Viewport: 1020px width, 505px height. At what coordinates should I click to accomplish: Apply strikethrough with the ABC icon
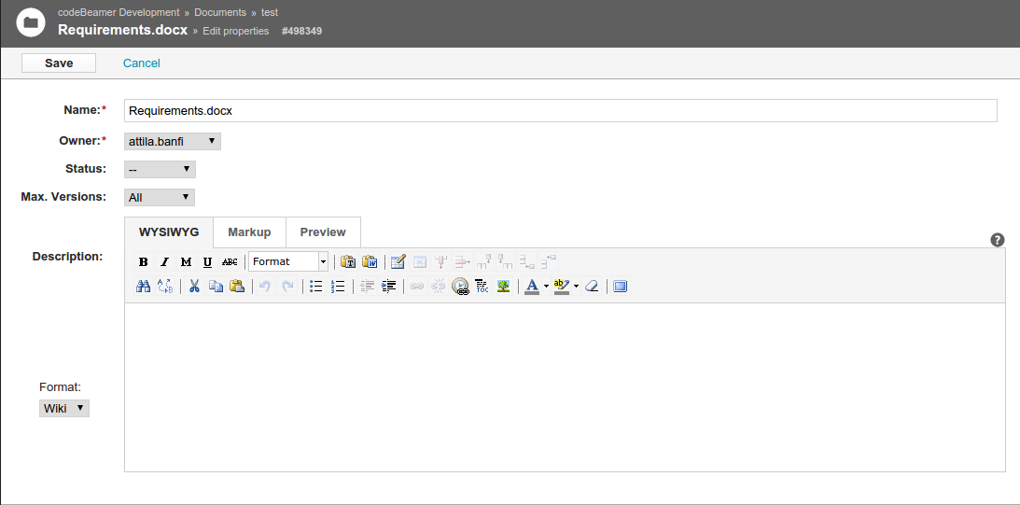(229, 261)
